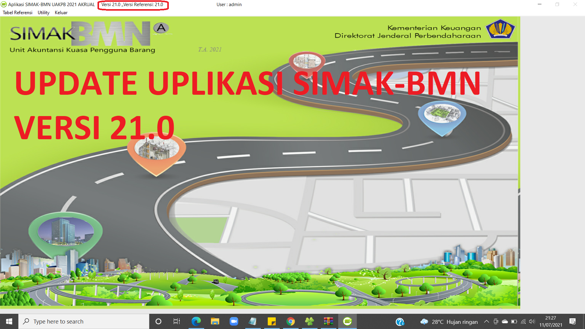
Task: Click the 'Versi 21.0 ,,Versi Referensi: 21.0' text
Action: point(132,5)
